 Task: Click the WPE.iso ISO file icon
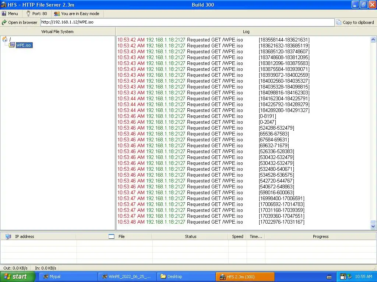pyautogui.click(x=12, y=45)
